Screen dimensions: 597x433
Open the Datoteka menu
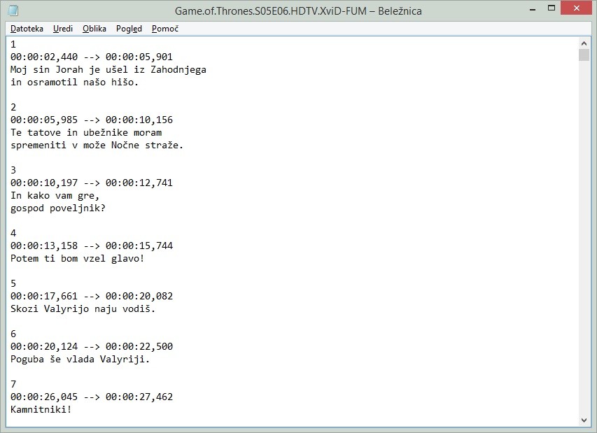27,29
